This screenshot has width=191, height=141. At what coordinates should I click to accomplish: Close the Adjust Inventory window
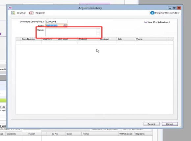coord(179,8)
